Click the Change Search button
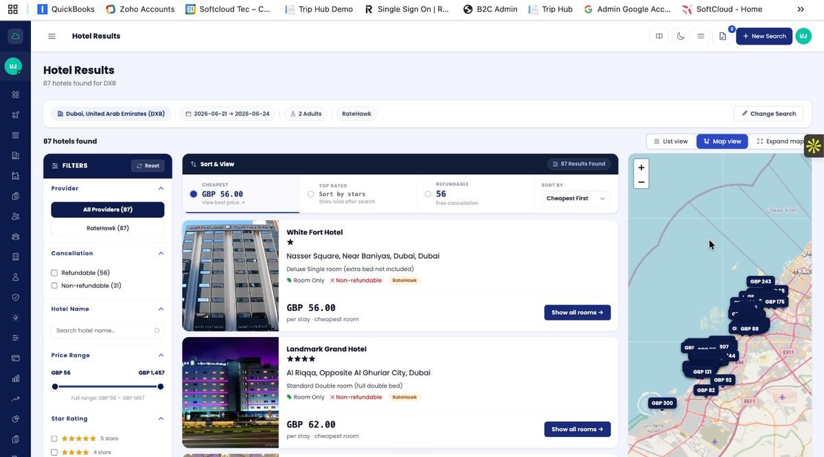824x457 pixels. click(768, 114)
